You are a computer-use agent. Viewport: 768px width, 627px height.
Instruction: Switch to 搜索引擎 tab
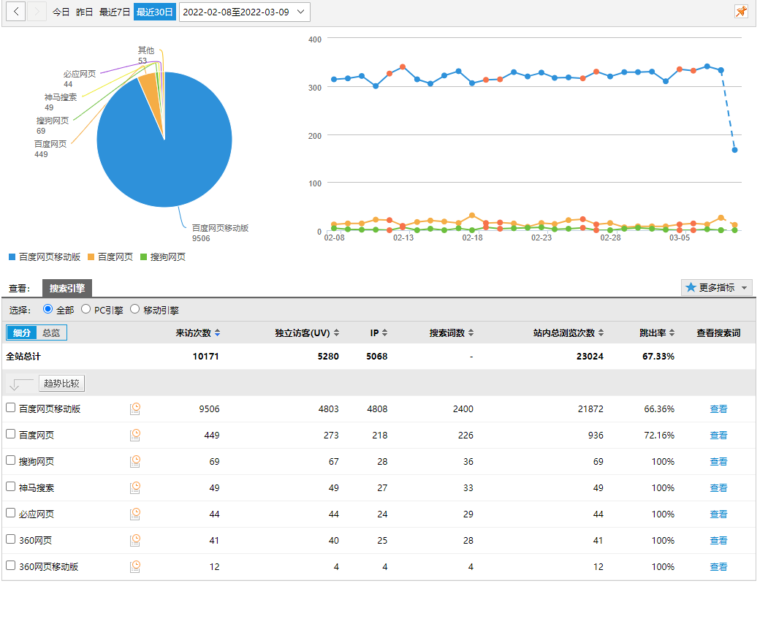click(x=67, y=289)
